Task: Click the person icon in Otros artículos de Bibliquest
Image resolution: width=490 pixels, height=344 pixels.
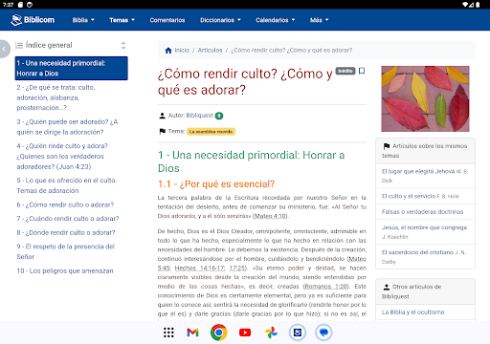Action: coord(387,287)
